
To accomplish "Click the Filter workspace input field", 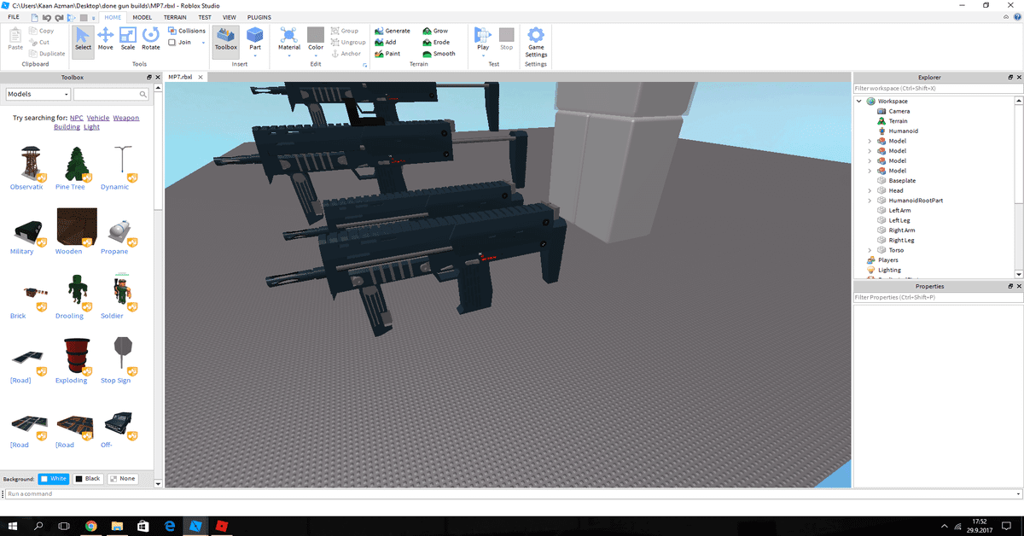I will (938, 88).
